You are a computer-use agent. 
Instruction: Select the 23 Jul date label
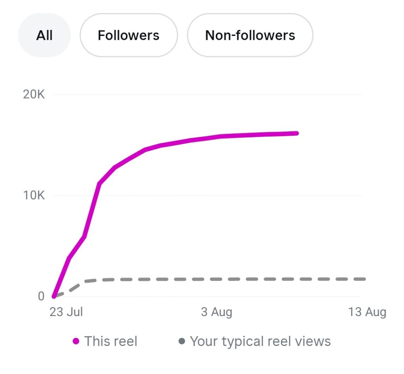tap(66, 312)
